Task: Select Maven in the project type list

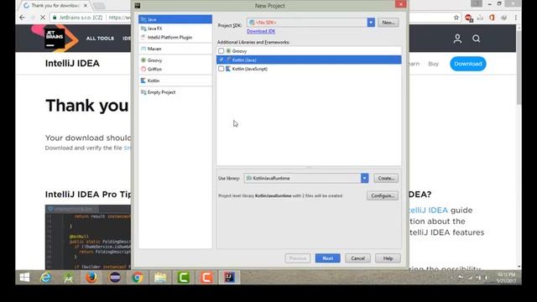Action: click(x=175, y=49)
